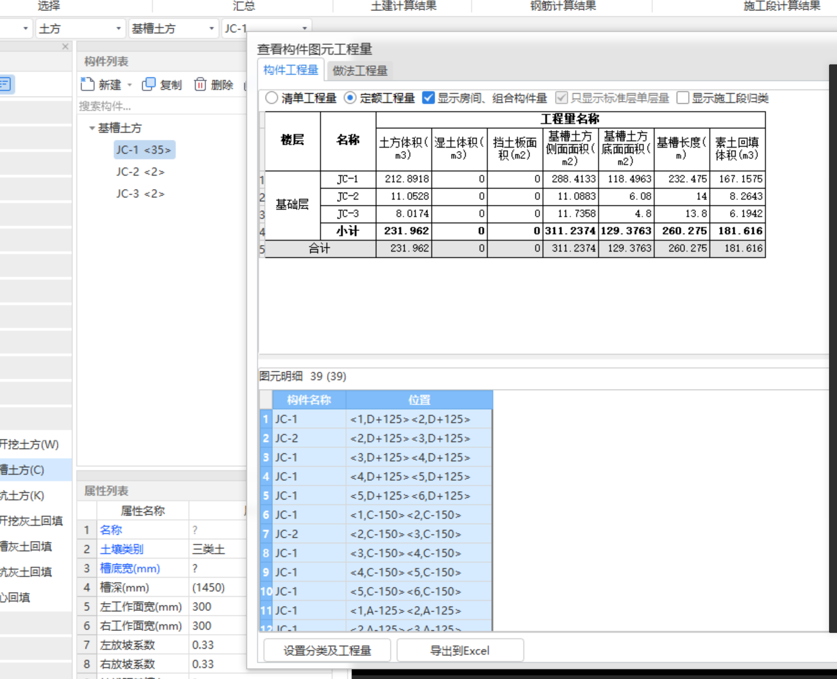Enable 显示施工段归类 checkbox
837x679 pixels.
[683, 98]
